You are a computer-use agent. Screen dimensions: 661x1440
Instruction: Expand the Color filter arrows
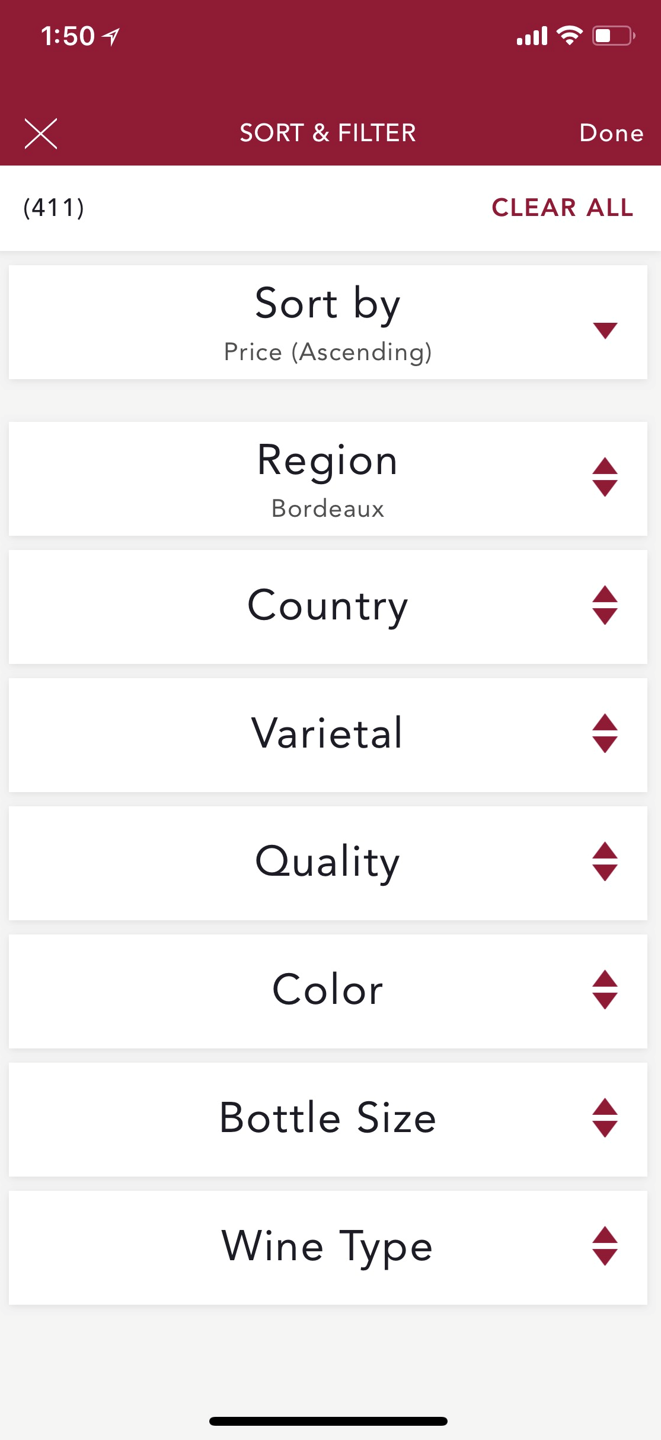(x=605, y=990)
